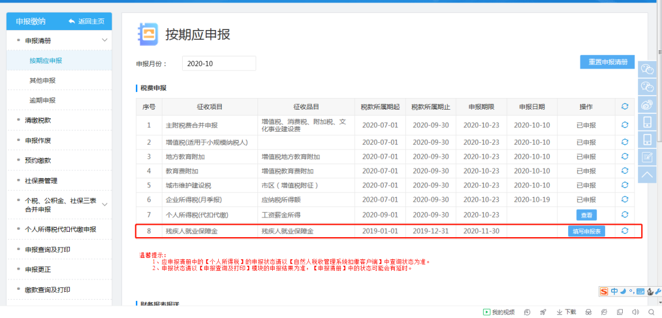Click 查看 button for 个人所得税
Screen dimensions: 662x318
pos(586,215)
